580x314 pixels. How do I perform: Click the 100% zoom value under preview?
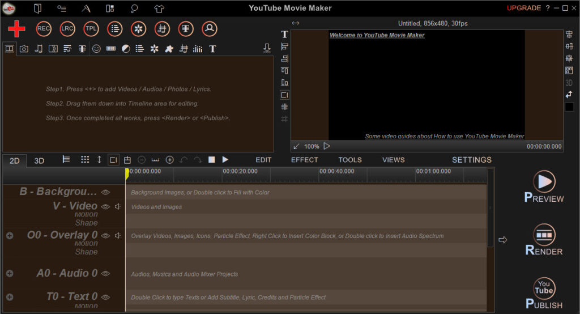pos(312,146)
